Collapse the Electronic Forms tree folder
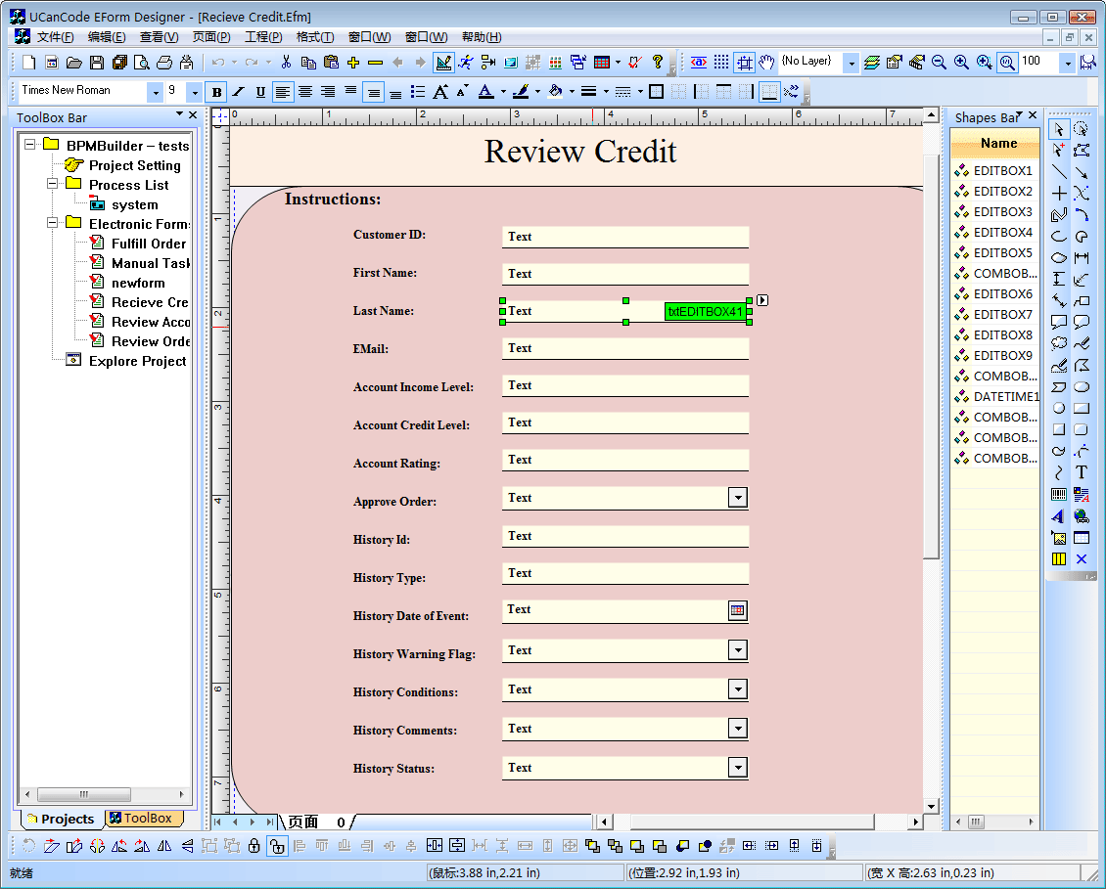The height and width of the screenshot is (889, 1106). 53,224
